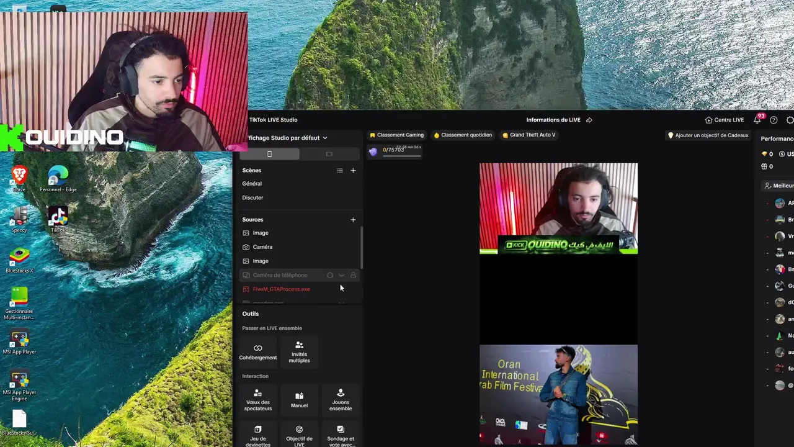The width and height of the screenshot is (794, 447).
Task: Open Classement Gaming ranking
Action: pyautogui.click(x=396, y=135)
